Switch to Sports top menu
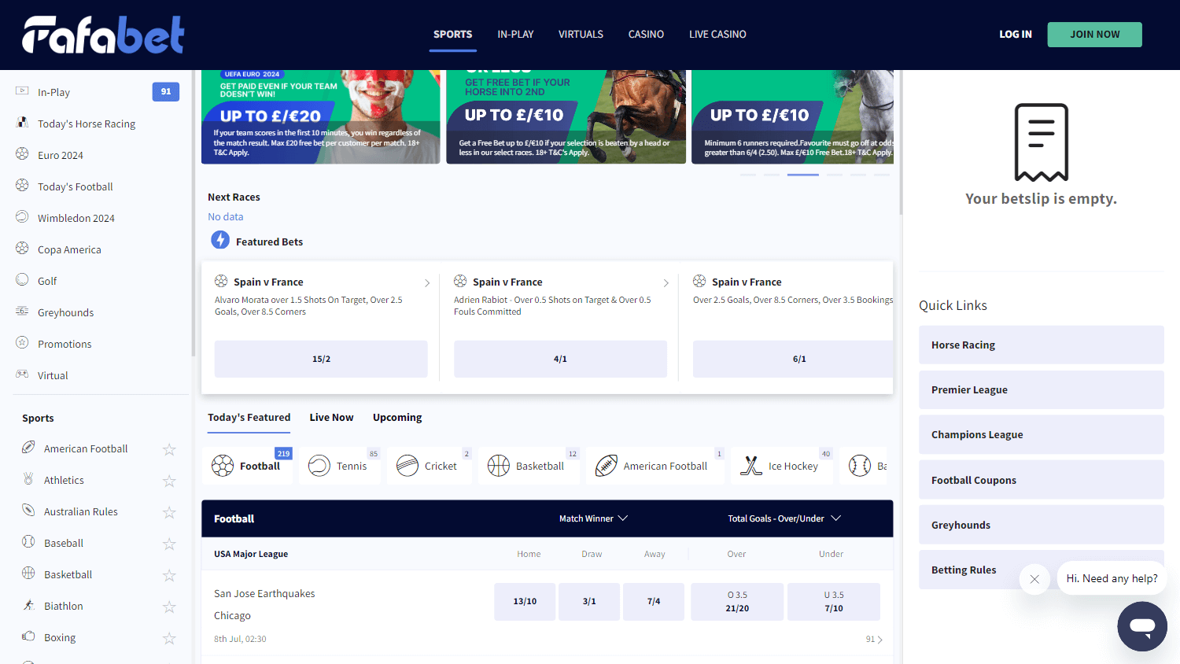The image size is (1180, 664). click(x=453, y=35)
